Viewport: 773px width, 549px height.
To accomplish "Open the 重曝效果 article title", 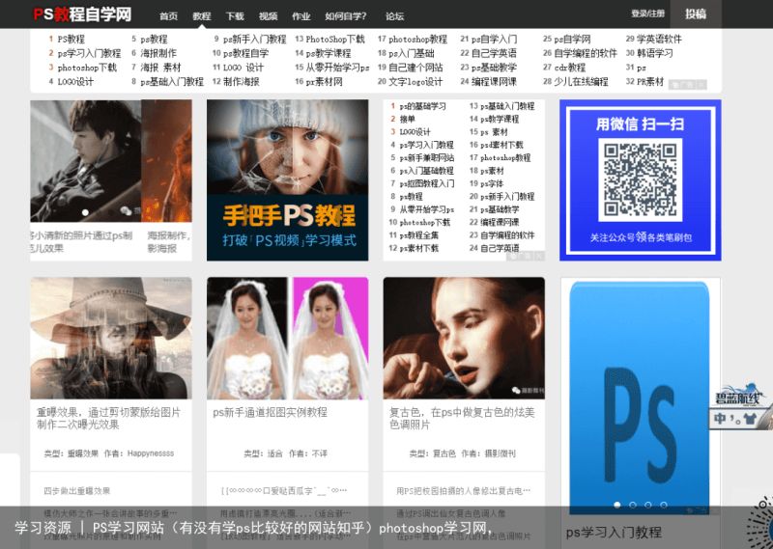I will click(108, 418).
